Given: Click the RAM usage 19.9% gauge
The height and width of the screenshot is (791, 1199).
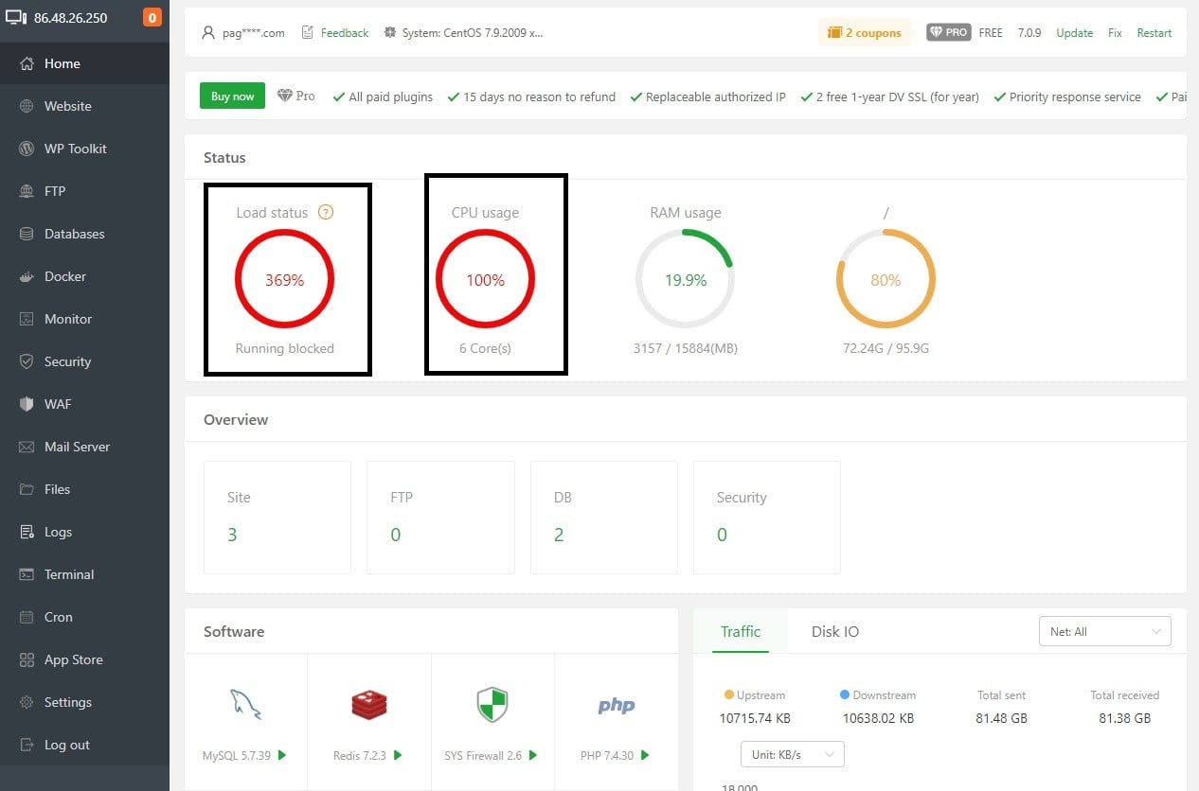Looking at the screenshot, I should pyautogui.click(x=685, y=280).
